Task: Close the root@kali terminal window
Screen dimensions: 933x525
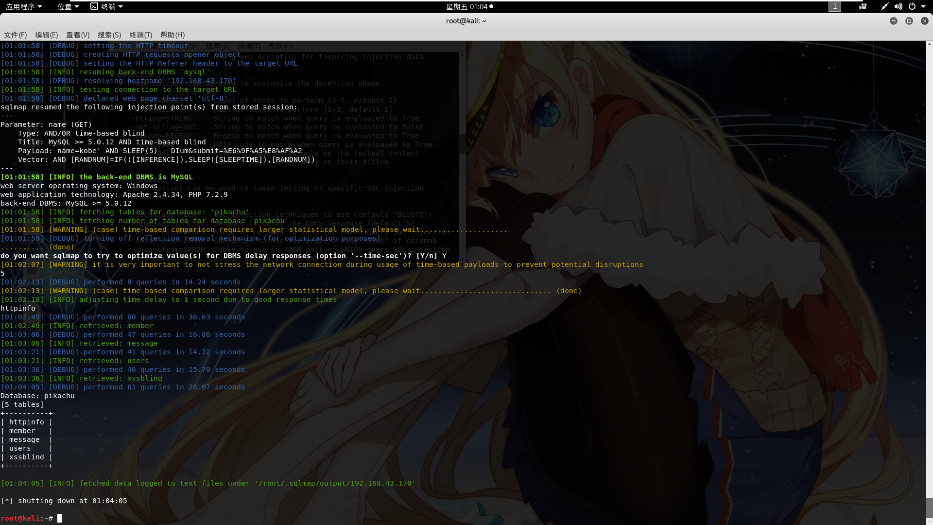Action: pos(924,21)
